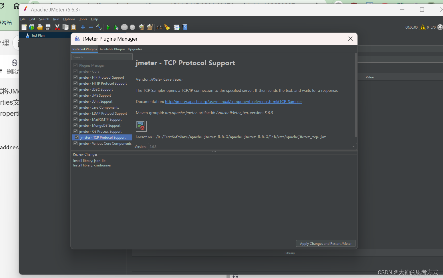This screenshot has height=278, width=443.
Task: Uncheck jmeter - LDAP Protocol Support
Action: click(76, 113)
